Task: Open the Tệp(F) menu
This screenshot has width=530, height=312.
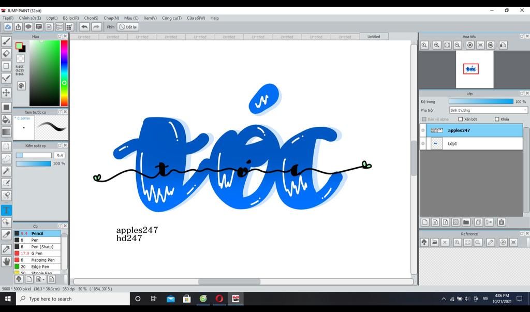Action: (8, 18)
